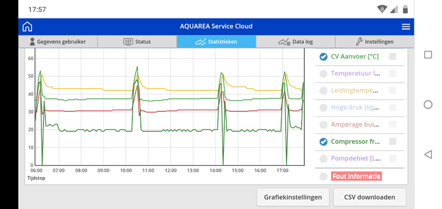The height and width of the screenshot is (209, 442).
Task: Click the chart at 12:00 gridline
Action: point(171,107)
